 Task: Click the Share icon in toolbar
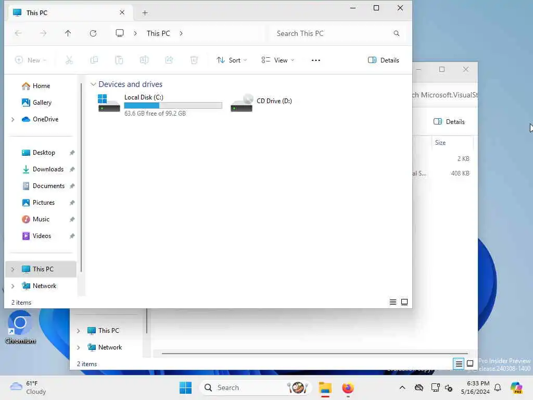(x=169, y=60)
